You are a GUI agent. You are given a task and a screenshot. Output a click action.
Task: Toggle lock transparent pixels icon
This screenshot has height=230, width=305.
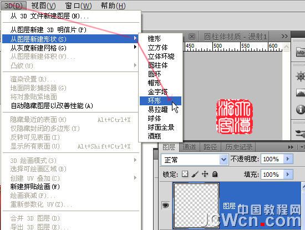185,174
